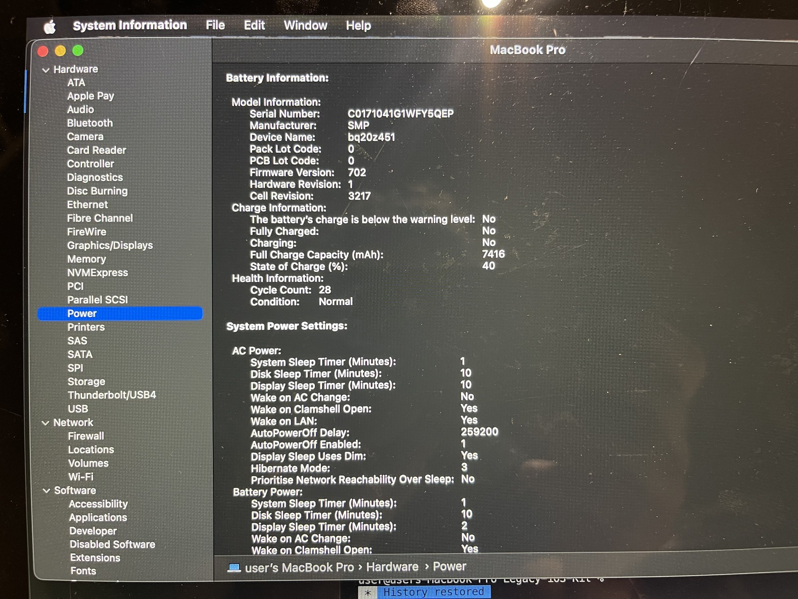Click "user's MacBook Pro" in the path bar

tap(299, 567)
